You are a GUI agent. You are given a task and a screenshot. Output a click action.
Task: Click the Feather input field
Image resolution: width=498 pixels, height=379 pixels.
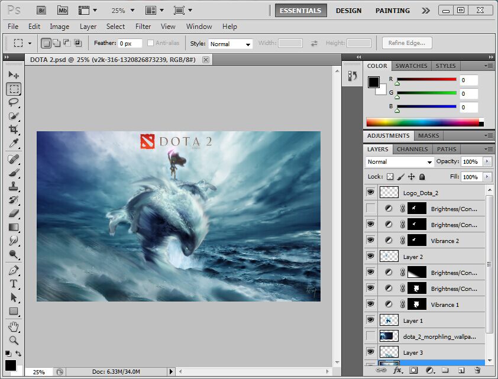(x=130, y=43)
